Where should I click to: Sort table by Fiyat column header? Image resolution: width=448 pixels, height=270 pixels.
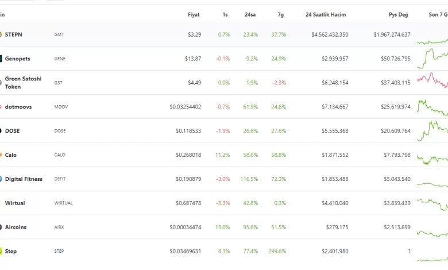tap(194, 14)
